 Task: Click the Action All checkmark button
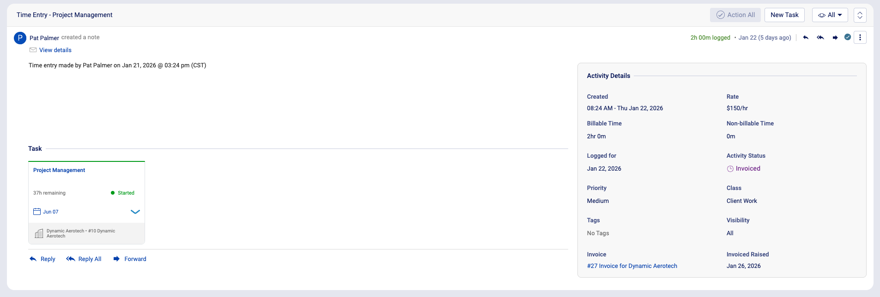[x=736, y=15]
